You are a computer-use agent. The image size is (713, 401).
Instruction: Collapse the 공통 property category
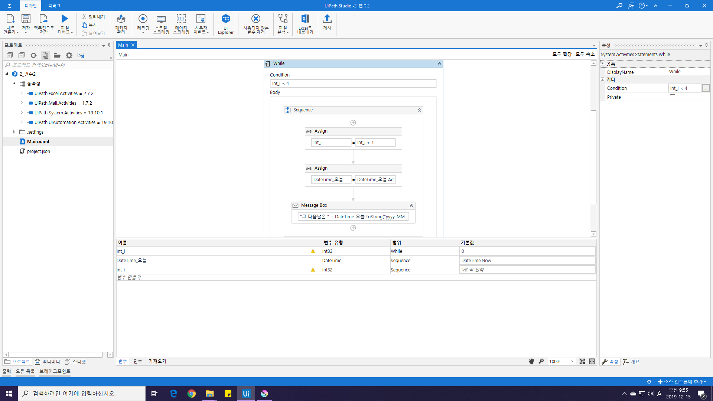(603, 64)
